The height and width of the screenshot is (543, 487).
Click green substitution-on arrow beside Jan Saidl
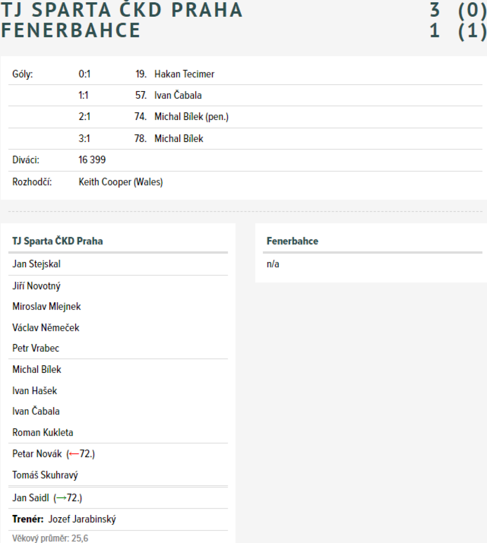click(x=61, y=498)
